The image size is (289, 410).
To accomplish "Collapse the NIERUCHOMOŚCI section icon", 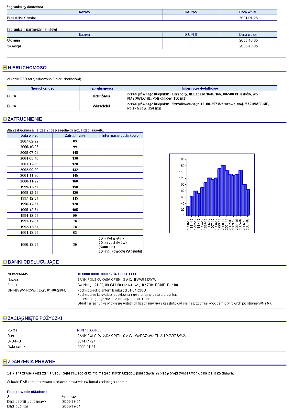I will (x=5, y=68).
